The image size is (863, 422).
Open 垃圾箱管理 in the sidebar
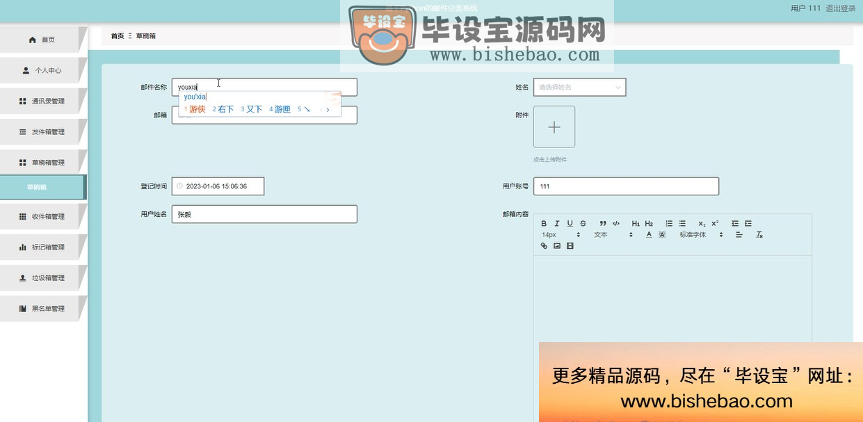pos(43,277)
